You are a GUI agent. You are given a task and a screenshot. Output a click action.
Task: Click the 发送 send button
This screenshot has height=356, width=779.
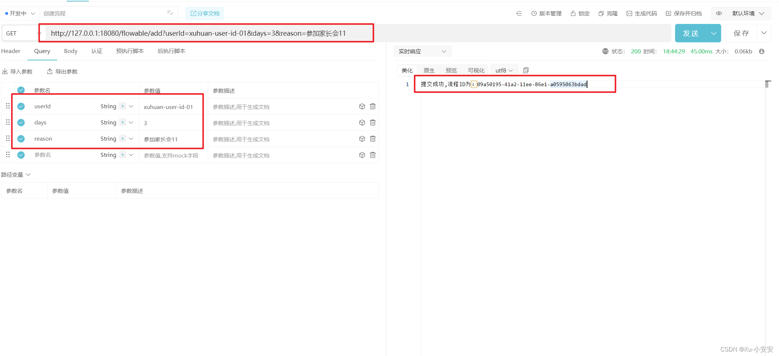pos(691,34)
